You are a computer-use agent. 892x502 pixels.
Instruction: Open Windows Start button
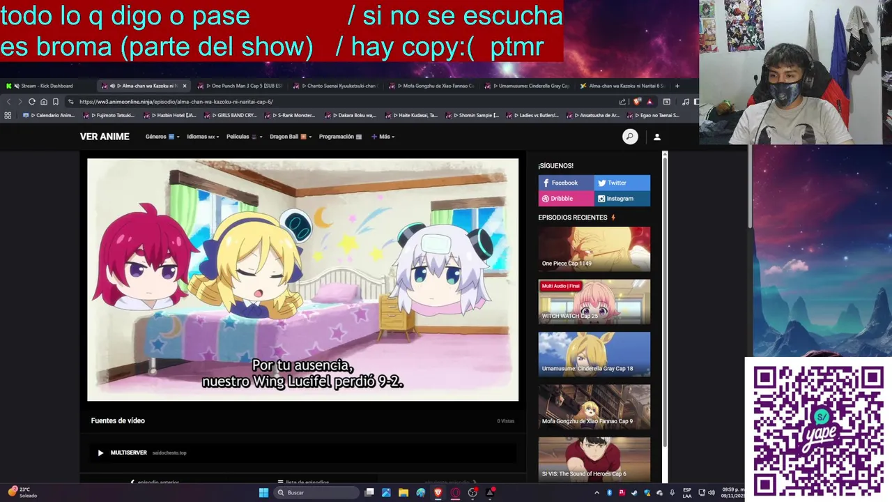[263, 493]
